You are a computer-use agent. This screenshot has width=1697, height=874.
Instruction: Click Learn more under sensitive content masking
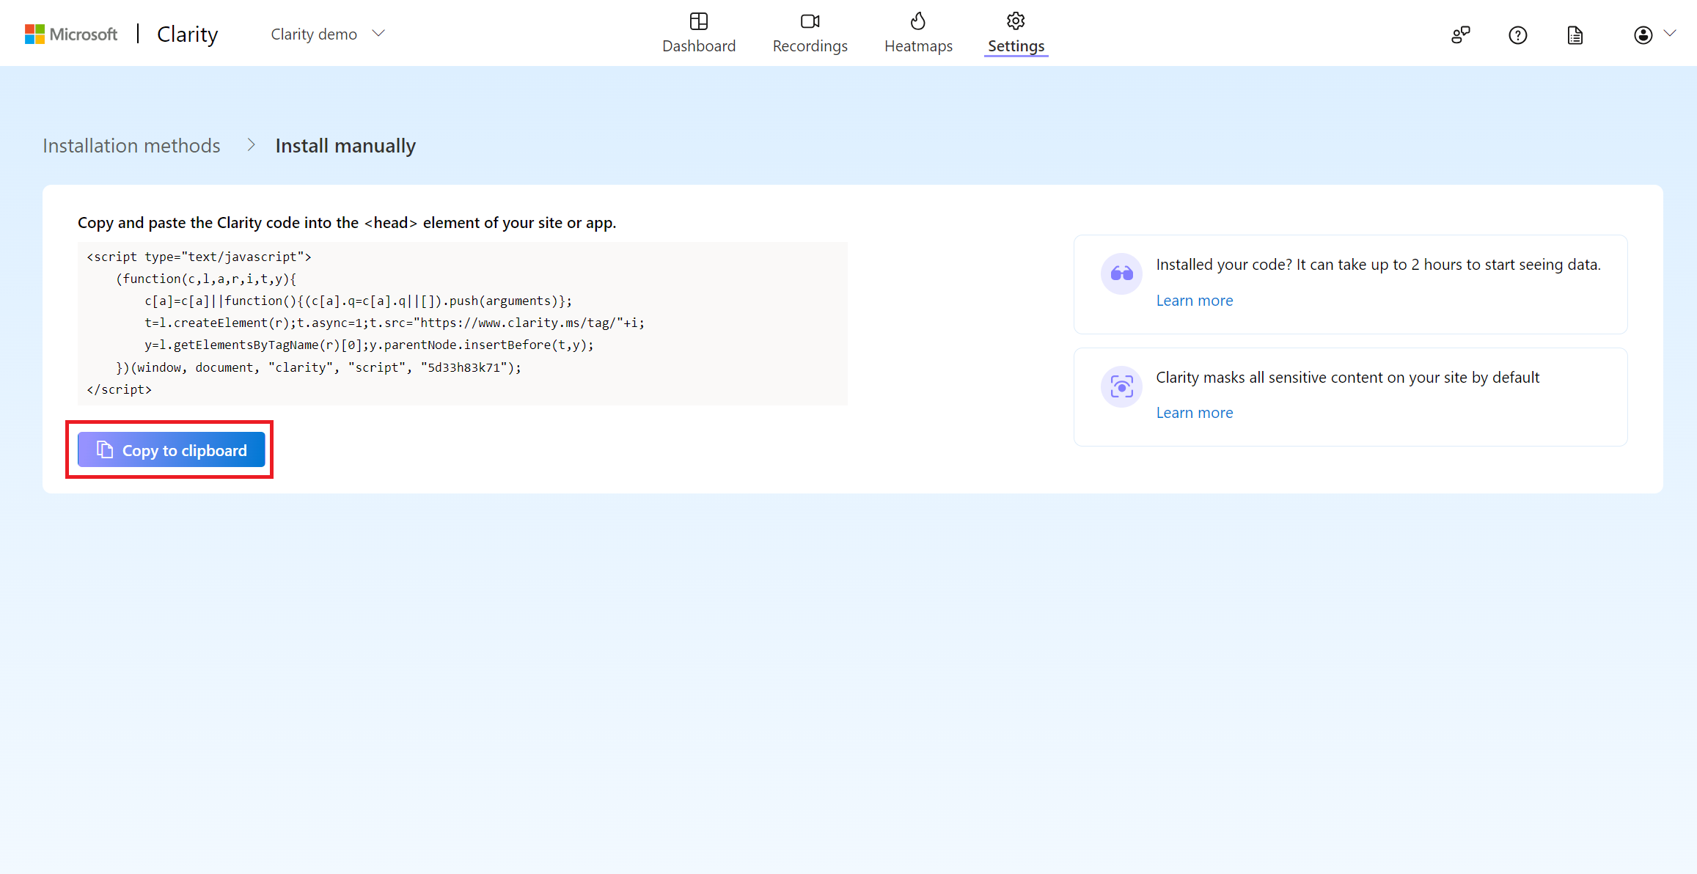tap(1194, 411)
